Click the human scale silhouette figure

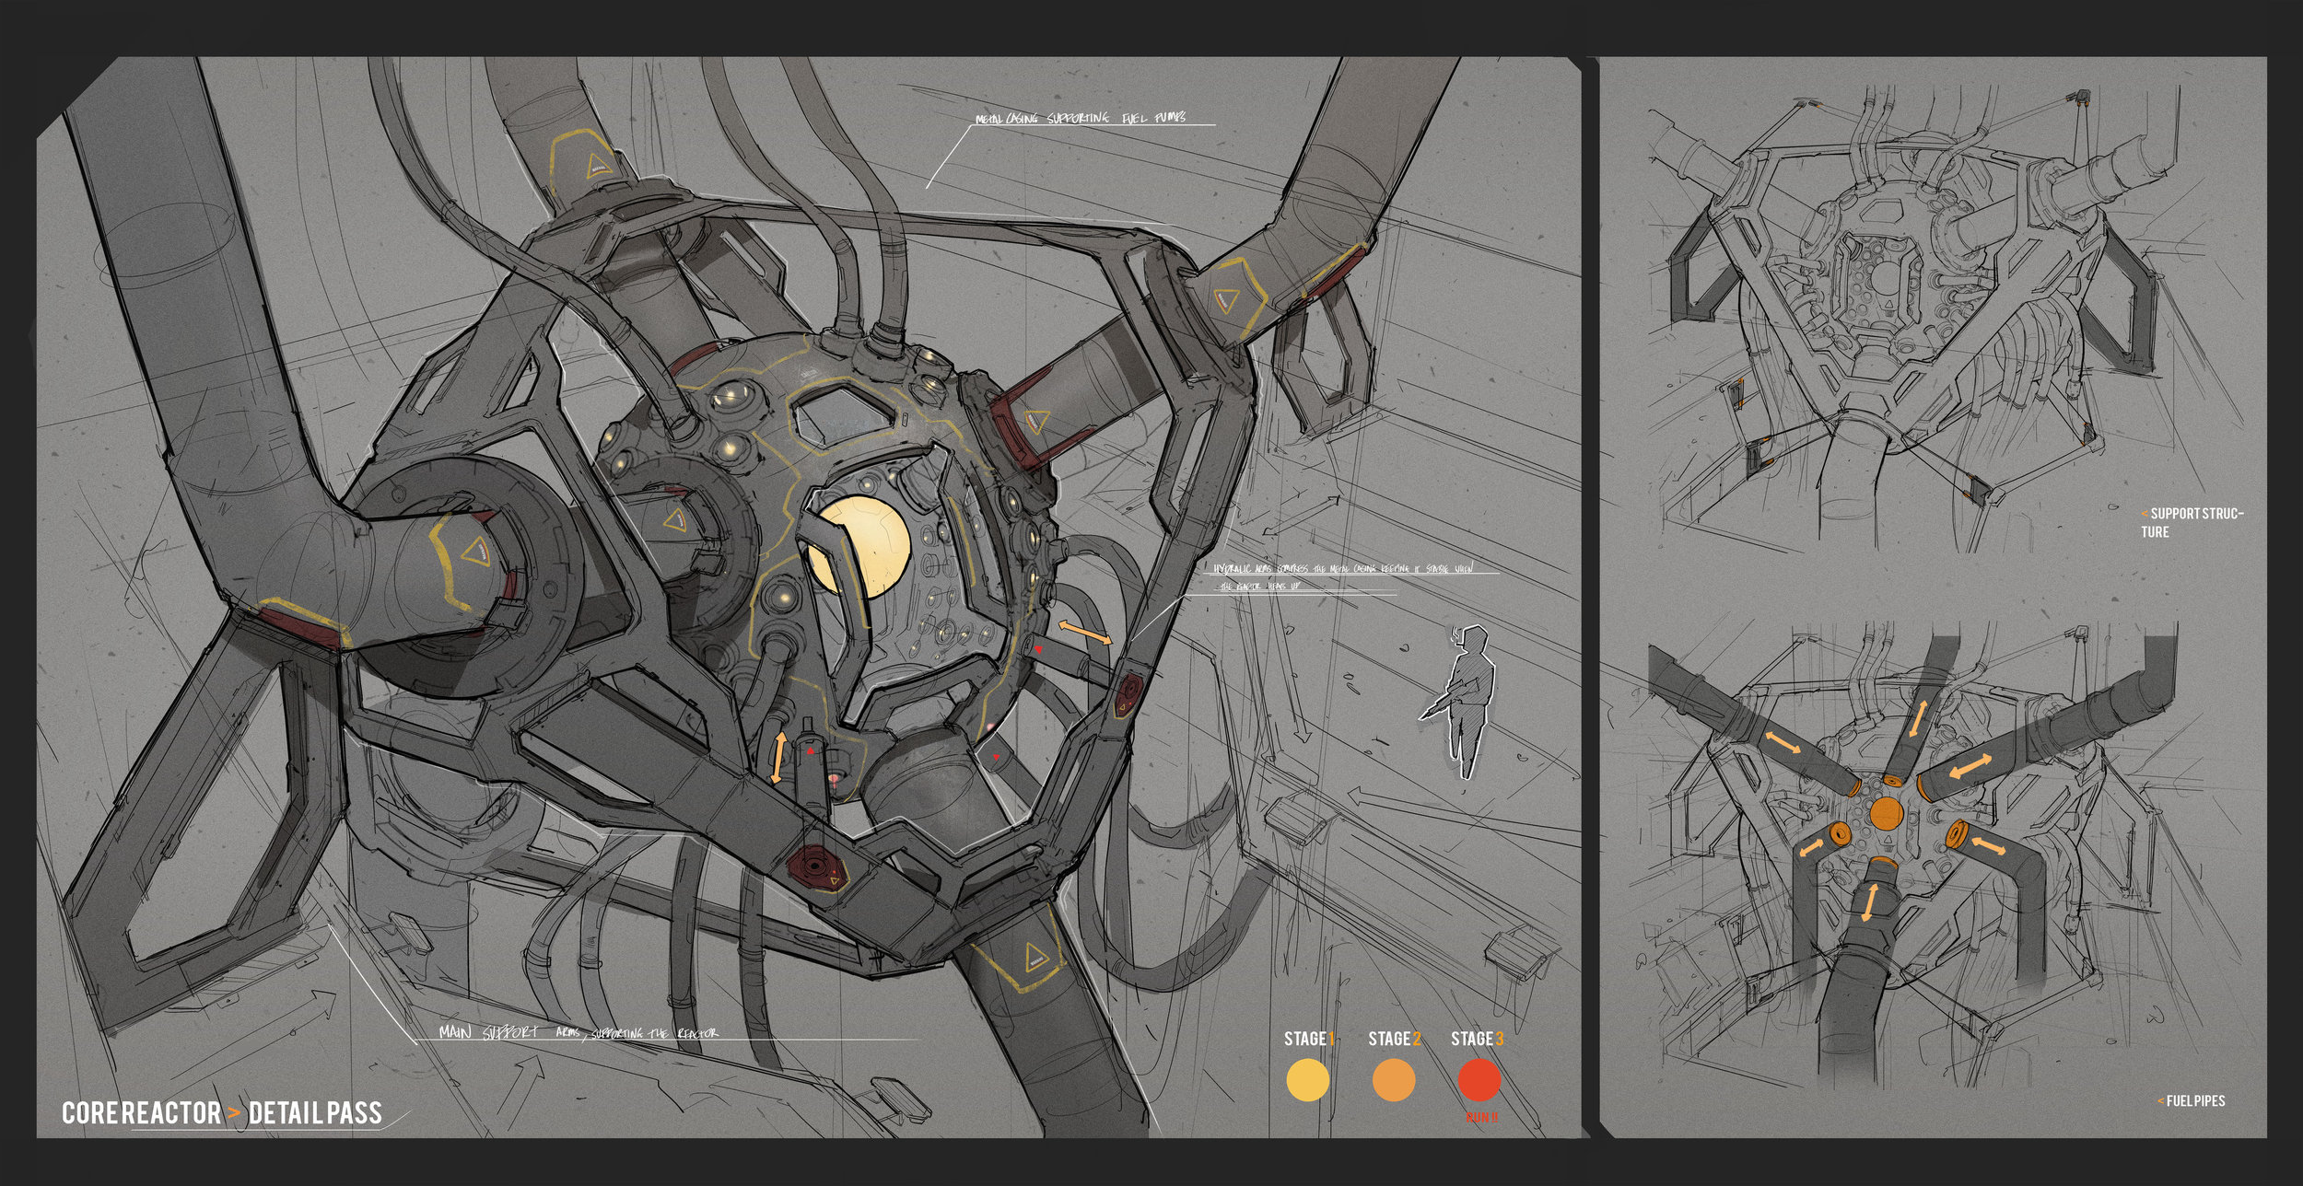coord(1461,702)
